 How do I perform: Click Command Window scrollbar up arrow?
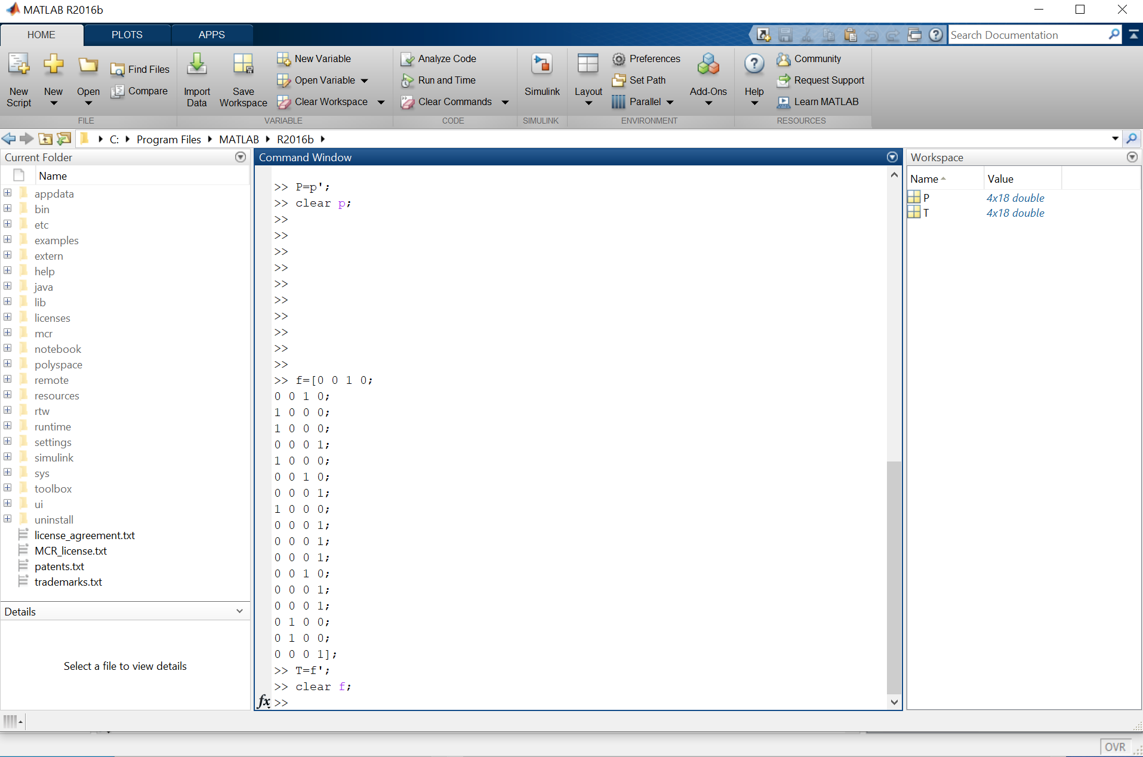894,175
